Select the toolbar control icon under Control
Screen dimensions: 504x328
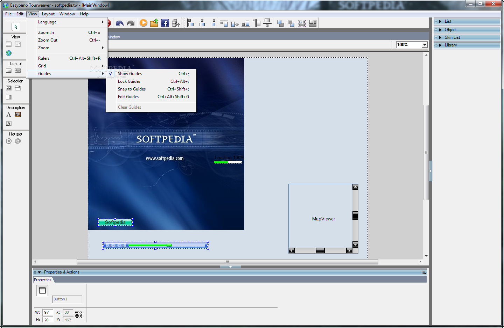click(18, 71)
